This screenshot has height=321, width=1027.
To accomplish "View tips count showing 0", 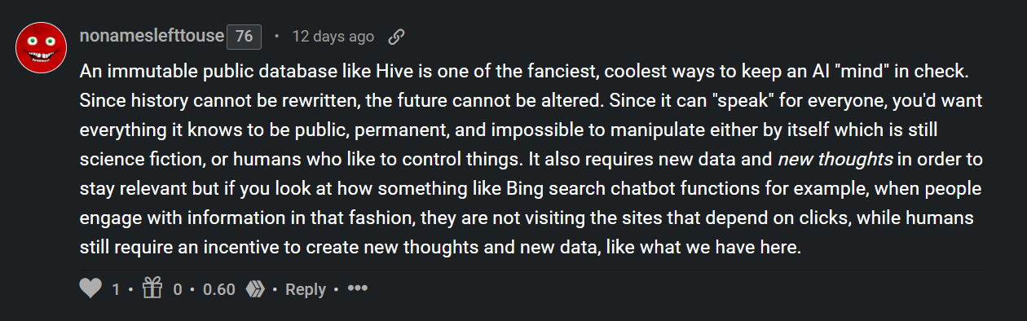I will (178, 289).
